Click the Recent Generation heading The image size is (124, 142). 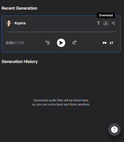pyautogui.click(x=19, y=8)
